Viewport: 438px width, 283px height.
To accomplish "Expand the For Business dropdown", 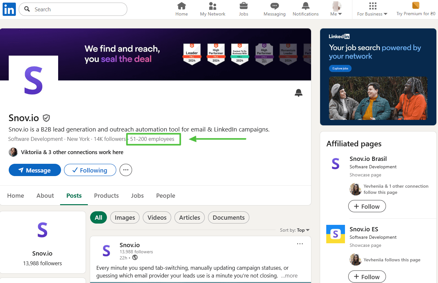I will pos(372,10).
